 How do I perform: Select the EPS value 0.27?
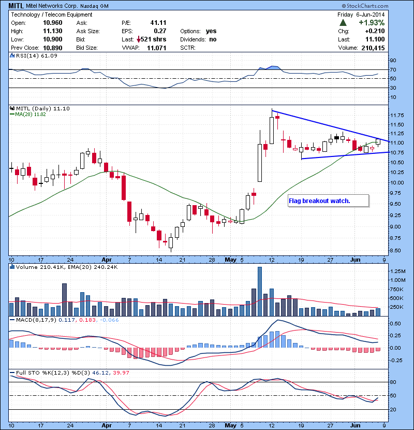[x=160, y=31]
